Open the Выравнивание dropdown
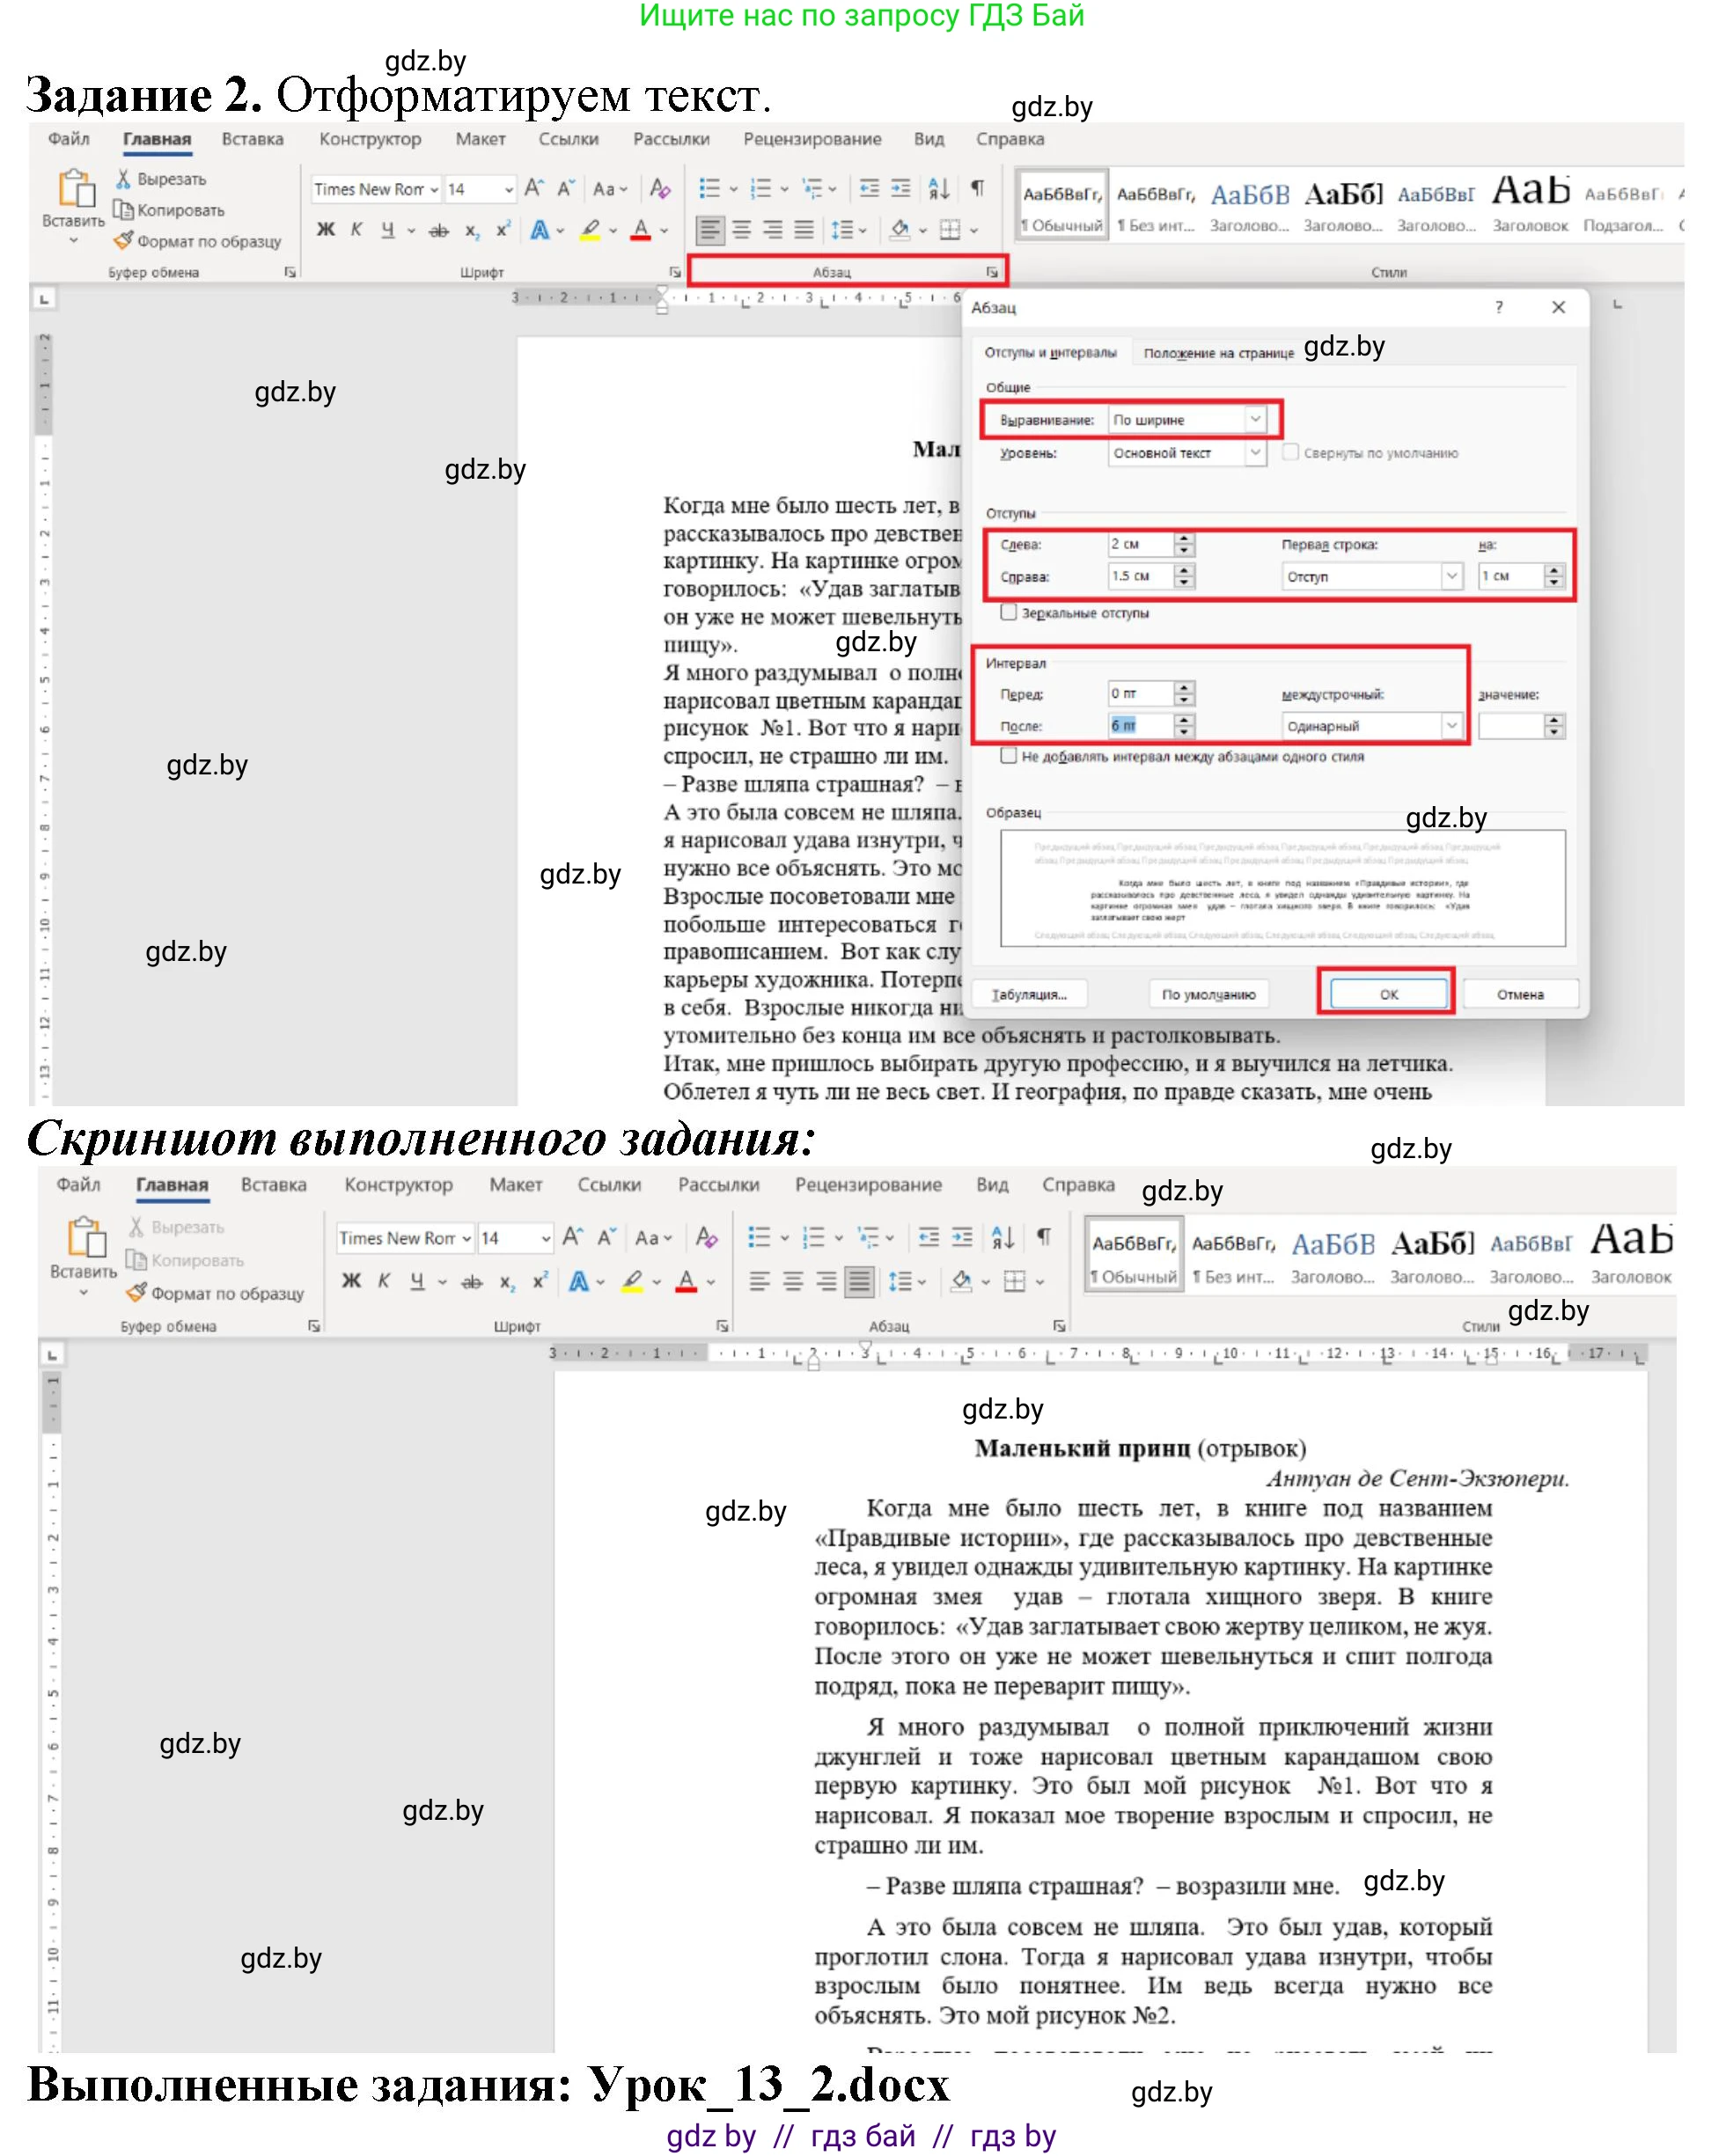 pyautogui.click(x=1258, y=419)
